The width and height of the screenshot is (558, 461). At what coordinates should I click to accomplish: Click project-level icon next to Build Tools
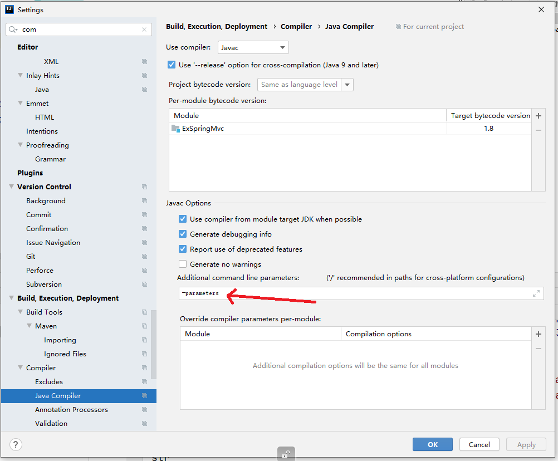pyautogui.click(x=144, y=312)
